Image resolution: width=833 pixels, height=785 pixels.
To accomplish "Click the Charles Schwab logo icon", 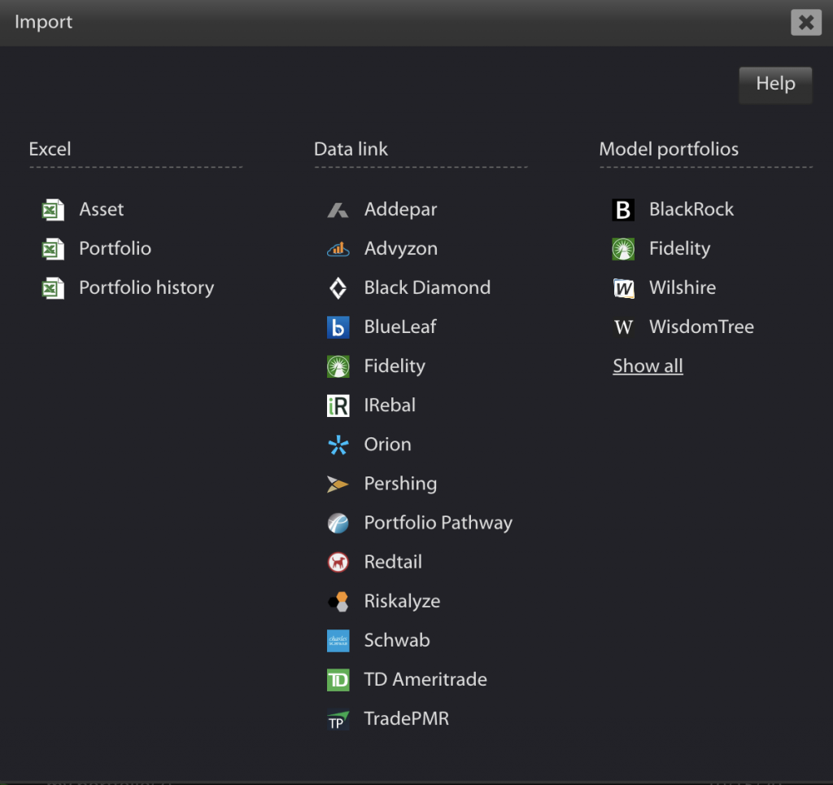I will tap(338, 641).
